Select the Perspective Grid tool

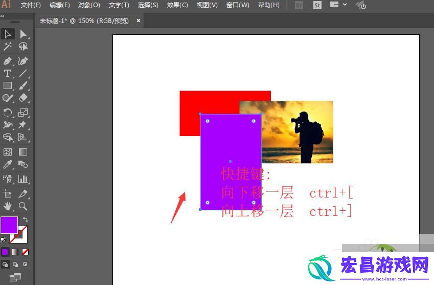click(x=23, y=137)
